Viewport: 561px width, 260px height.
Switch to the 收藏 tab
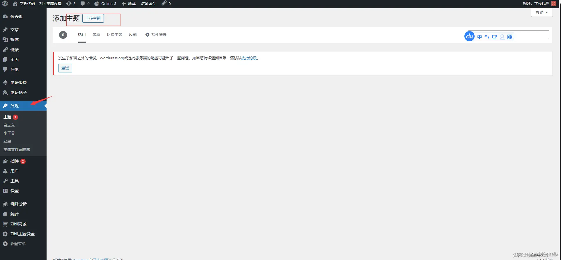pos(133,35)
